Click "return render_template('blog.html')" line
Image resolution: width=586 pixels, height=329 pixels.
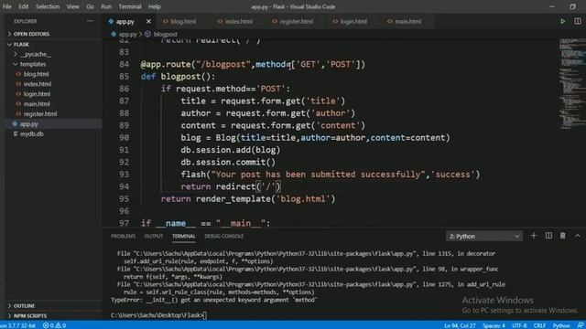[x=248, y=199]
